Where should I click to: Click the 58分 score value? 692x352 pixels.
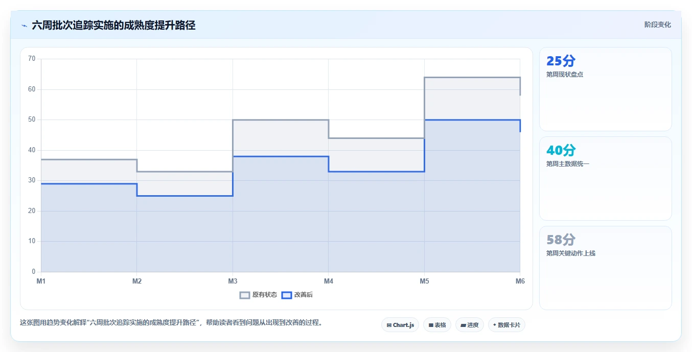tap(561, 240)
